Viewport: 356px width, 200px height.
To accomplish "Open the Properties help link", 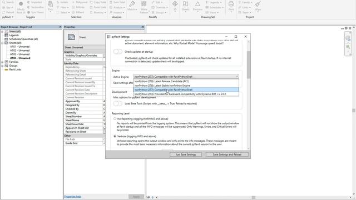I will [73, 197].
